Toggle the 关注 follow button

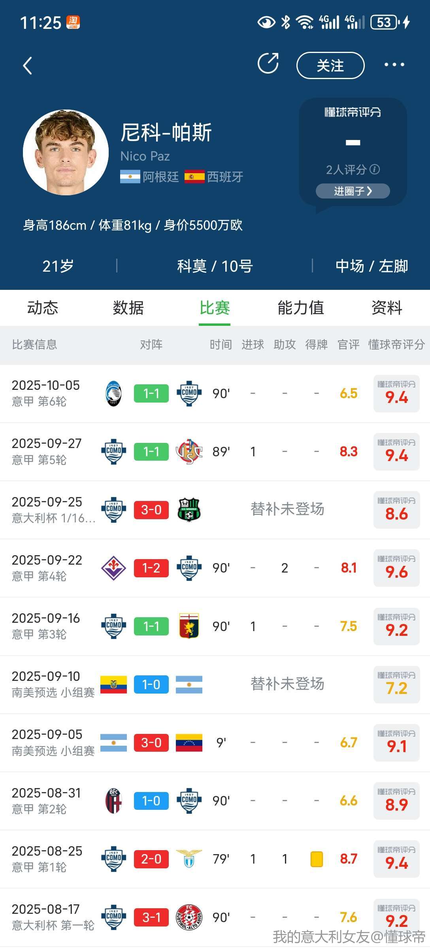pyautogui.click(x=330, y=66)
